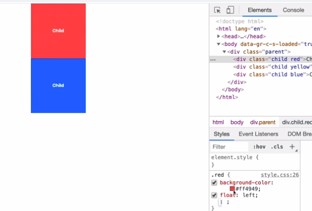The image size is (312, 211).
Task: Toggle the .cls class editor
Action: point(277,147)
